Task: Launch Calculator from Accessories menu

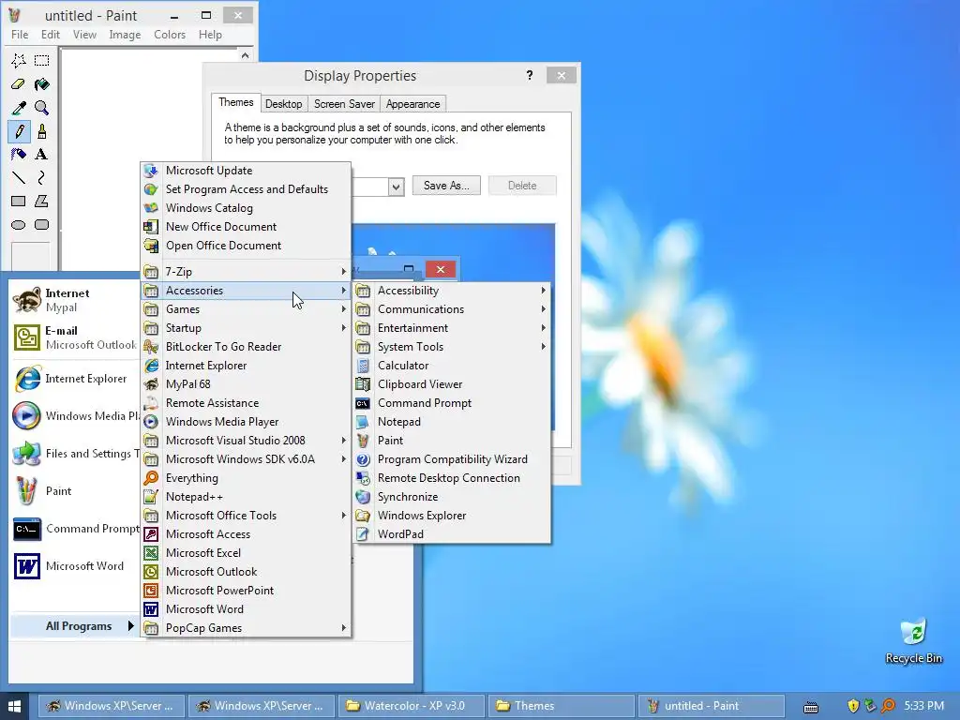Action: pyautogui.click(x=452, y=366)
